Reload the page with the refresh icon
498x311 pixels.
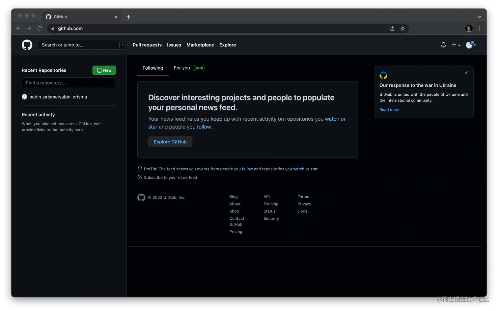click(x=40, y=28)
